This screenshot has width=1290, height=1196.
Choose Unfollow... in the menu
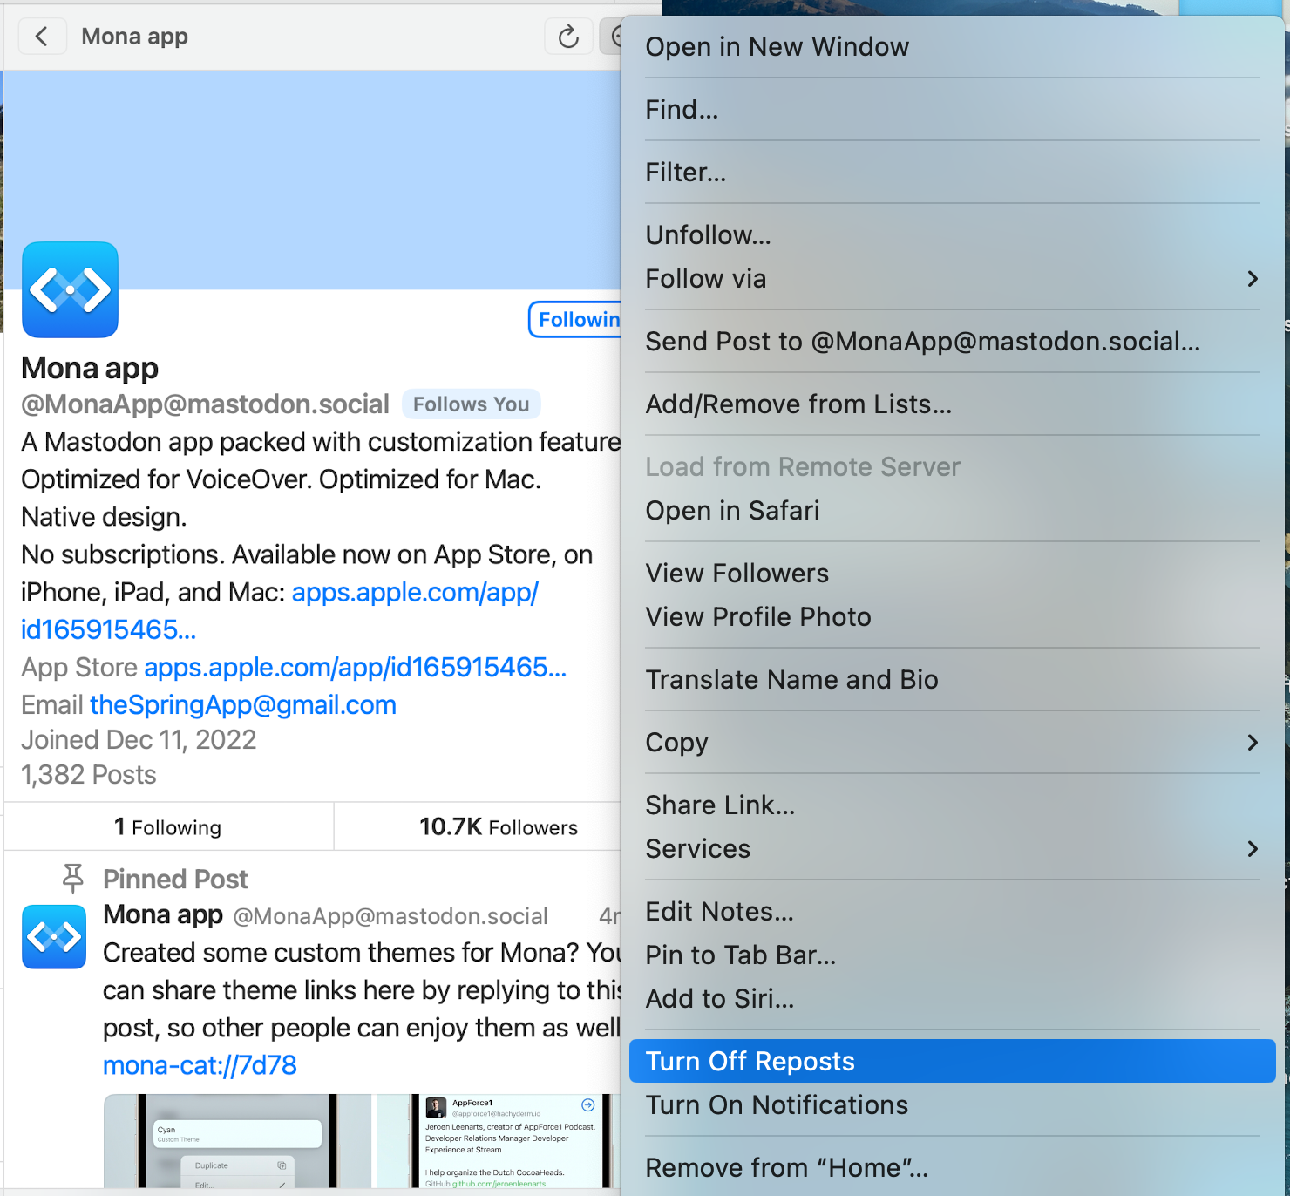pyautogui.click(x=953, y=235)
